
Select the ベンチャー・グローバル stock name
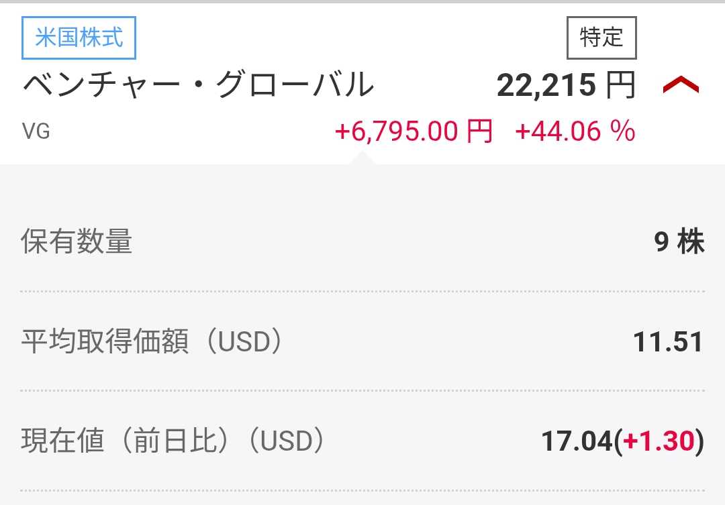pyautogui.click(x=198, y=85)
